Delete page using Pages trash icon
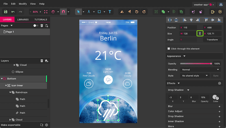This screenshot has height=128, width=226. (42, 25)
